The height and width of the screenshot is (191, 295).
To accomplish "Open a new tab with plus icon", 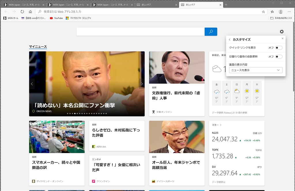I will pyautogui.click(x=226, y=5).
